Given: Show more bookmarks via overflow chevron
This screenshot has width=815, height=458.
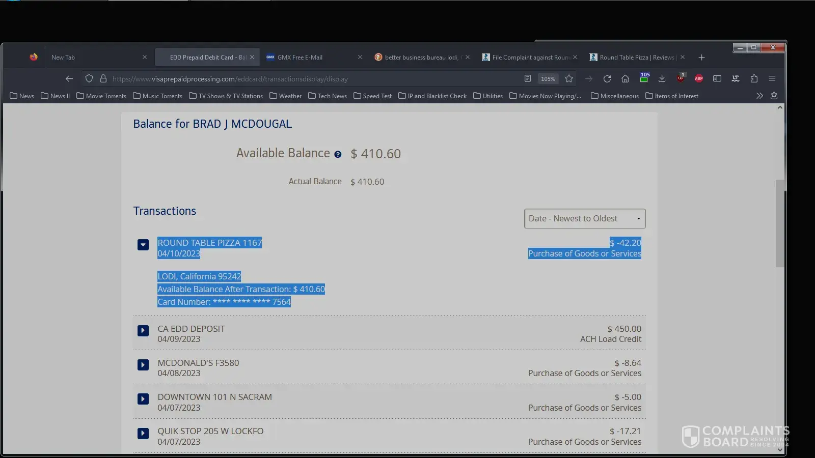Looking at the screenshot, I should (759, 96).
